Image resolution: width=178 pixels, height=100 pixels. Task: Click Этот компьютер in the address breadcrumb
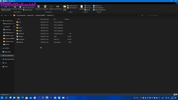pyautogui.click(x=21, y=15)
